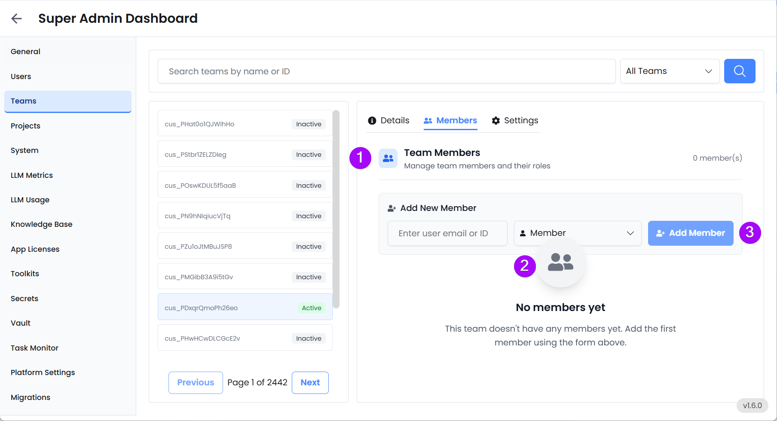The image size is (777, 421).
Task: Switch to the Details tab
Action: (x=389, y=121)
